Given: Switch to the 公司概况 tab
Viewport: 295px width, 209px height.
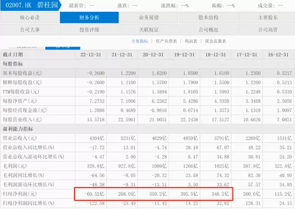Looking at the screenshot, I should pos(208,30).
